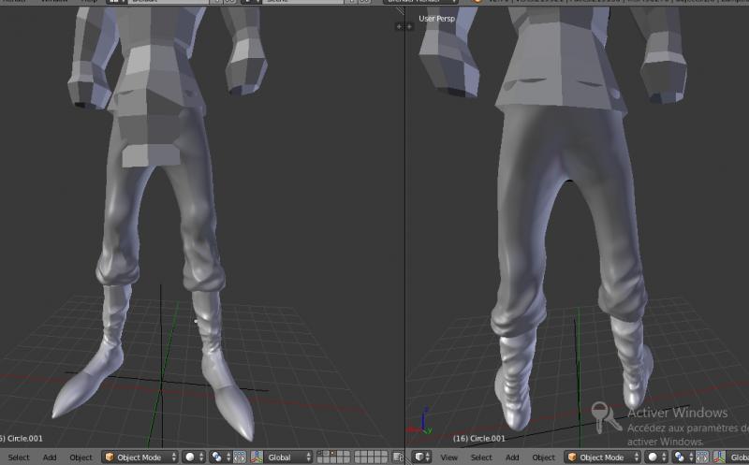Open the left viewport's Select menu
749x465 pixels.
coord(19,458)
